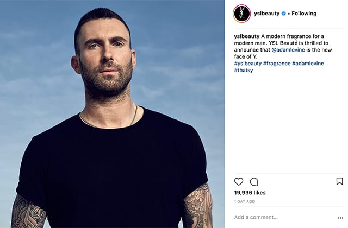Open the @adamlevine mention link
Viewport: 348px width, 228px height.
tap(288, 50)
